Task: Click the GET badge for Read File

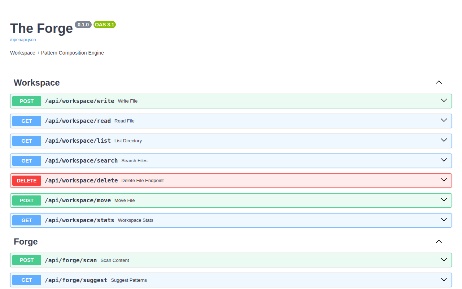Action: 27,121
